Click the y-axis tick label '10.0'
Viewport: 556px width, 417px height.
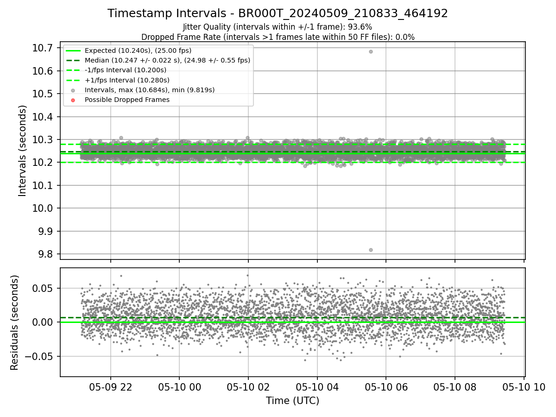pos(43,208)
